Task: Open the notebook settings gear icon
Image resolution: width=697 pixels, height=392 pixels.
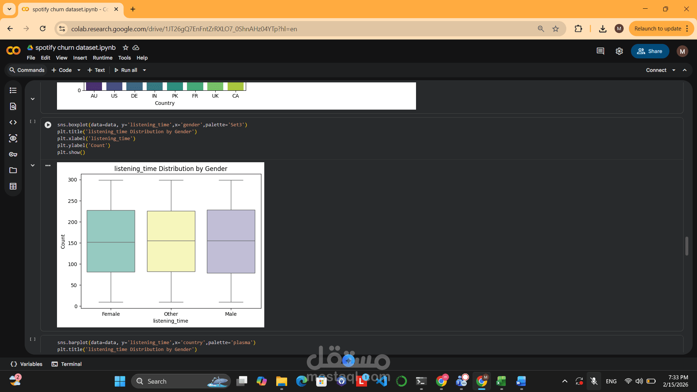Action: pyautogui.click(x=619, y=51)
